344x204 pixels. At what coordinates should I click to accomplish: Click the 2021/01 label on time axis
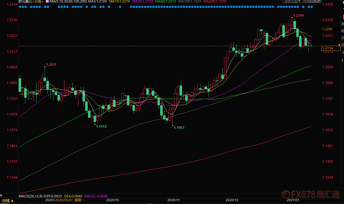coord(293,200)
